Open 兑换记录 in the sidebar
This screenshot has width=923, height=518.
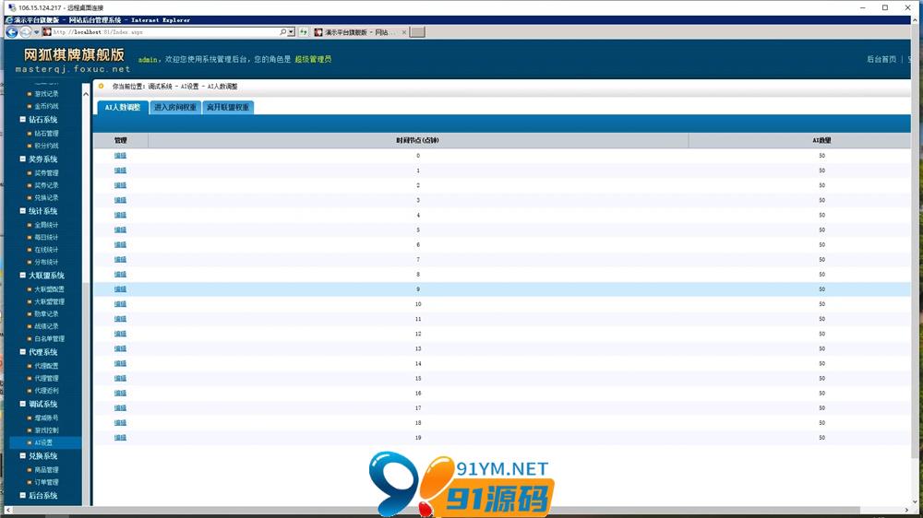(x=46, y=198)
